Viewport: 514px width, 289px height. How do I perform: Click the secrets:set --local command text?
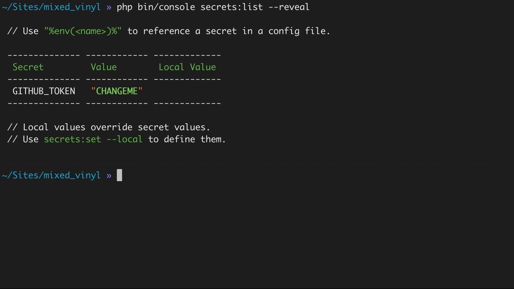(93, 139)
